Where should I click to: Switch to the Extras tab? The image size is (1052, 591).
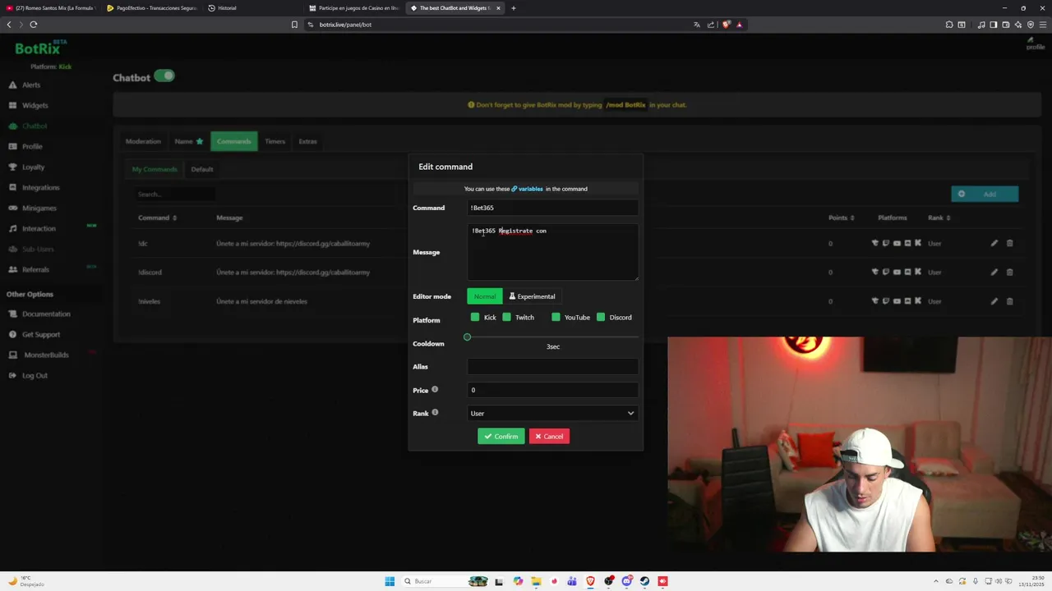(307, 141)
